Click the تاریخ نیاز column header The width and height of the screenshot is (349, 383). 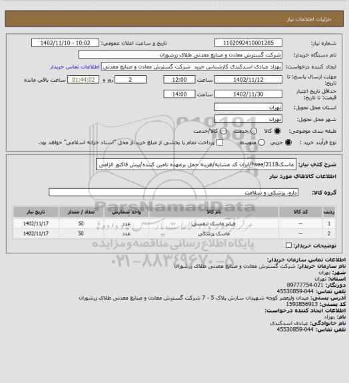[36, 212]
